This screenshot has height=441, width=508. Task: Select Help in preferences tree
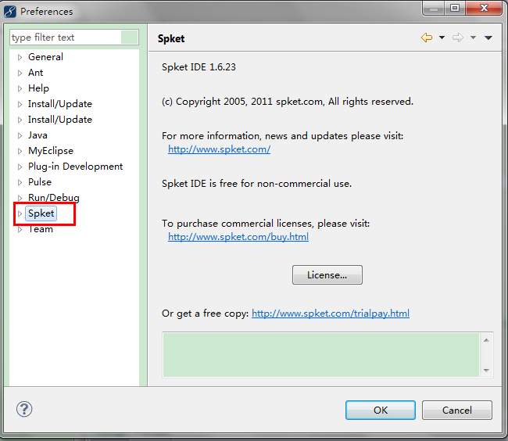(38, 88)
